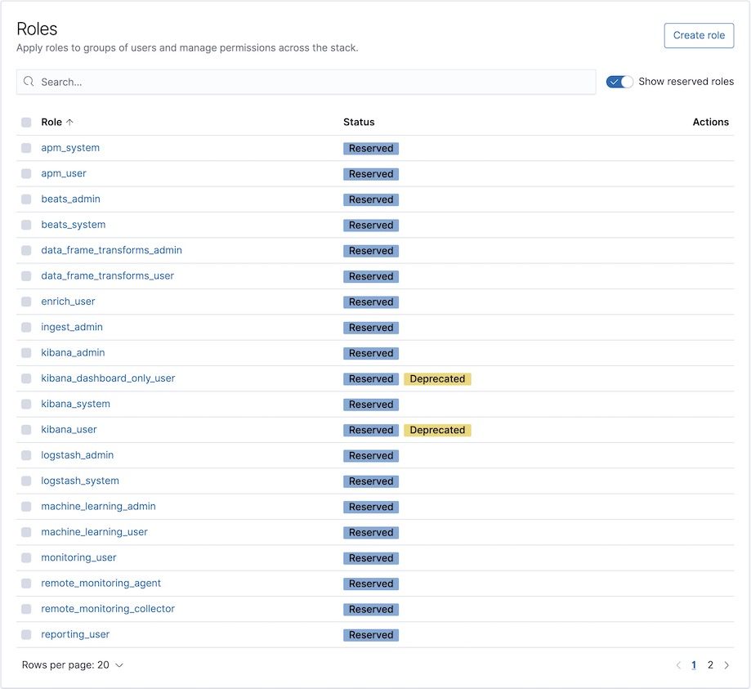Open the machine_learning_admin role
Image resolution: width=751 pixels, height=689 pixels.
click(x=98, y=506)
